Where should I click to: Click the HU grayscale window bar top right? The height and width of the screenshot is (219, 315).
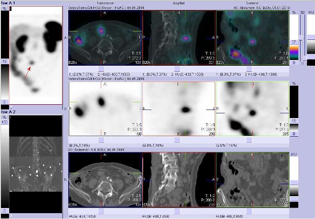(x=310, y=43)
